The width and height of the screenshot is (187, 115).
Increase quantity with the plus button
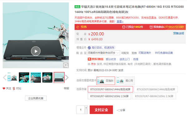coord(86,108)
